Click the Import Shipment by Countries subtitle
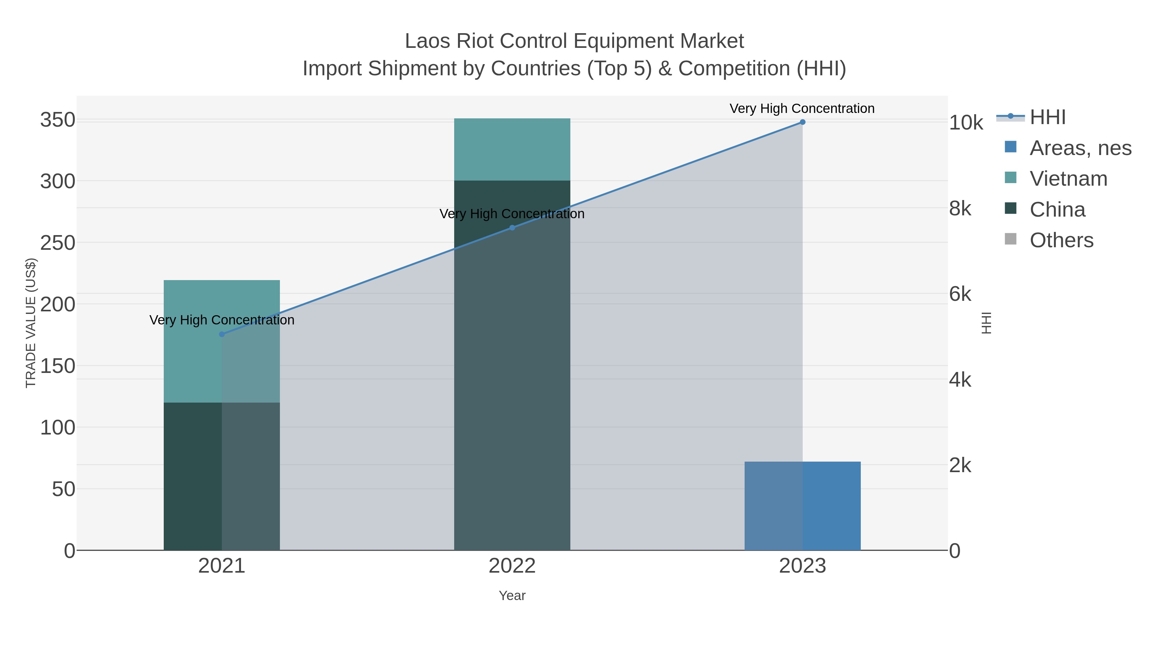Viewport: 1149px width, 646px height. [574, 69]
